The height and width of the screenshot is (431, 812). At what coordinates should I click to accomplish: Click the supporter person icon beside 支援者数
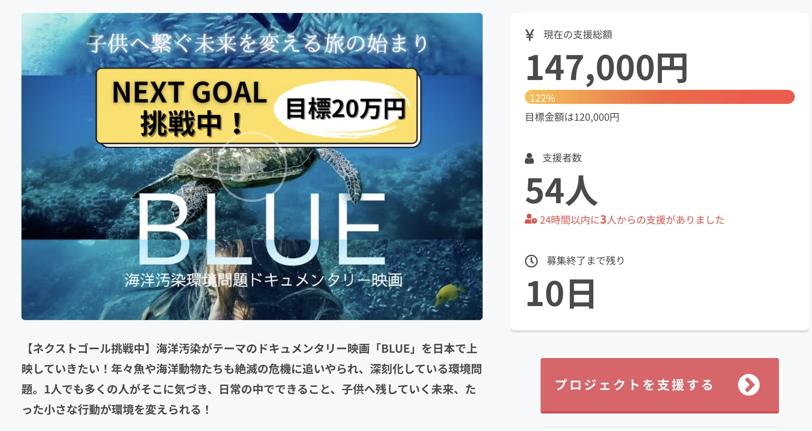click(x=529, y=158)
